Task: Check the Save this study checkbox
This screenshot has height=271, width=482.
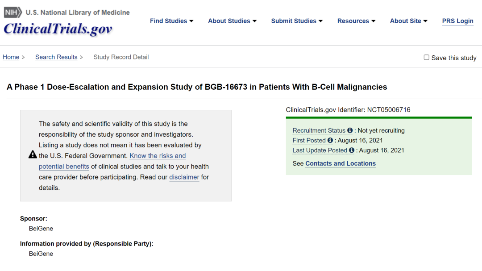Action: click(426, 57)
